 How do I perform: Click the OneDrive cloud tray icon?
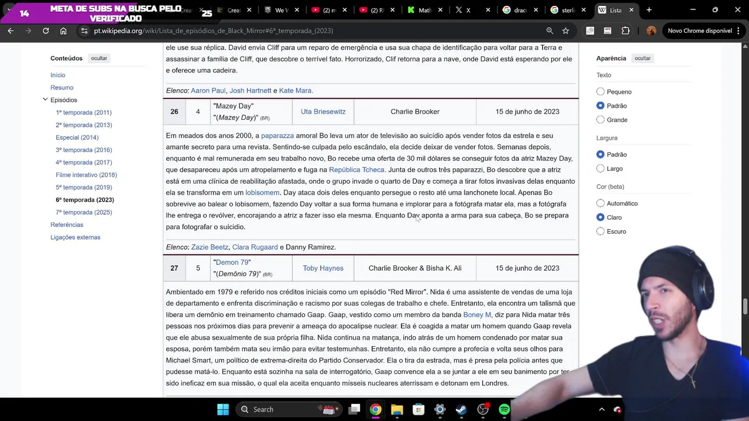617,410
